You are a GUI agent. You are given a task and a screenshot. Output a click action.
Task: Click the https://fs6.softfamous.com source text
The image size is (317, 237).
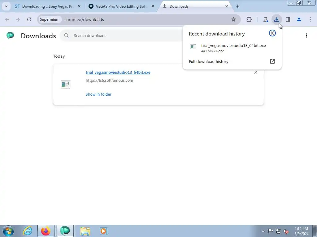click(x=109, y=81)
